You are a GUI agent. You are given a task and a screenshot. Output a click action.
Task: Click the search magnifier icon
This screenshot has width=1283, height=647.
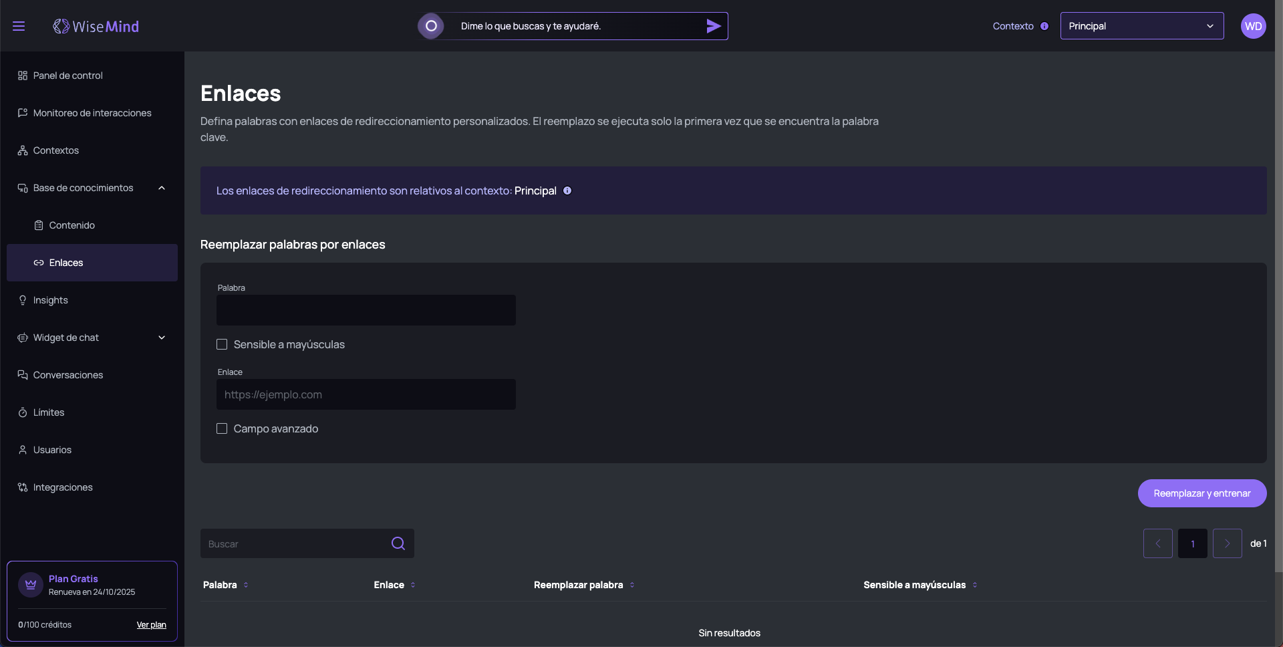pos(398,543)
